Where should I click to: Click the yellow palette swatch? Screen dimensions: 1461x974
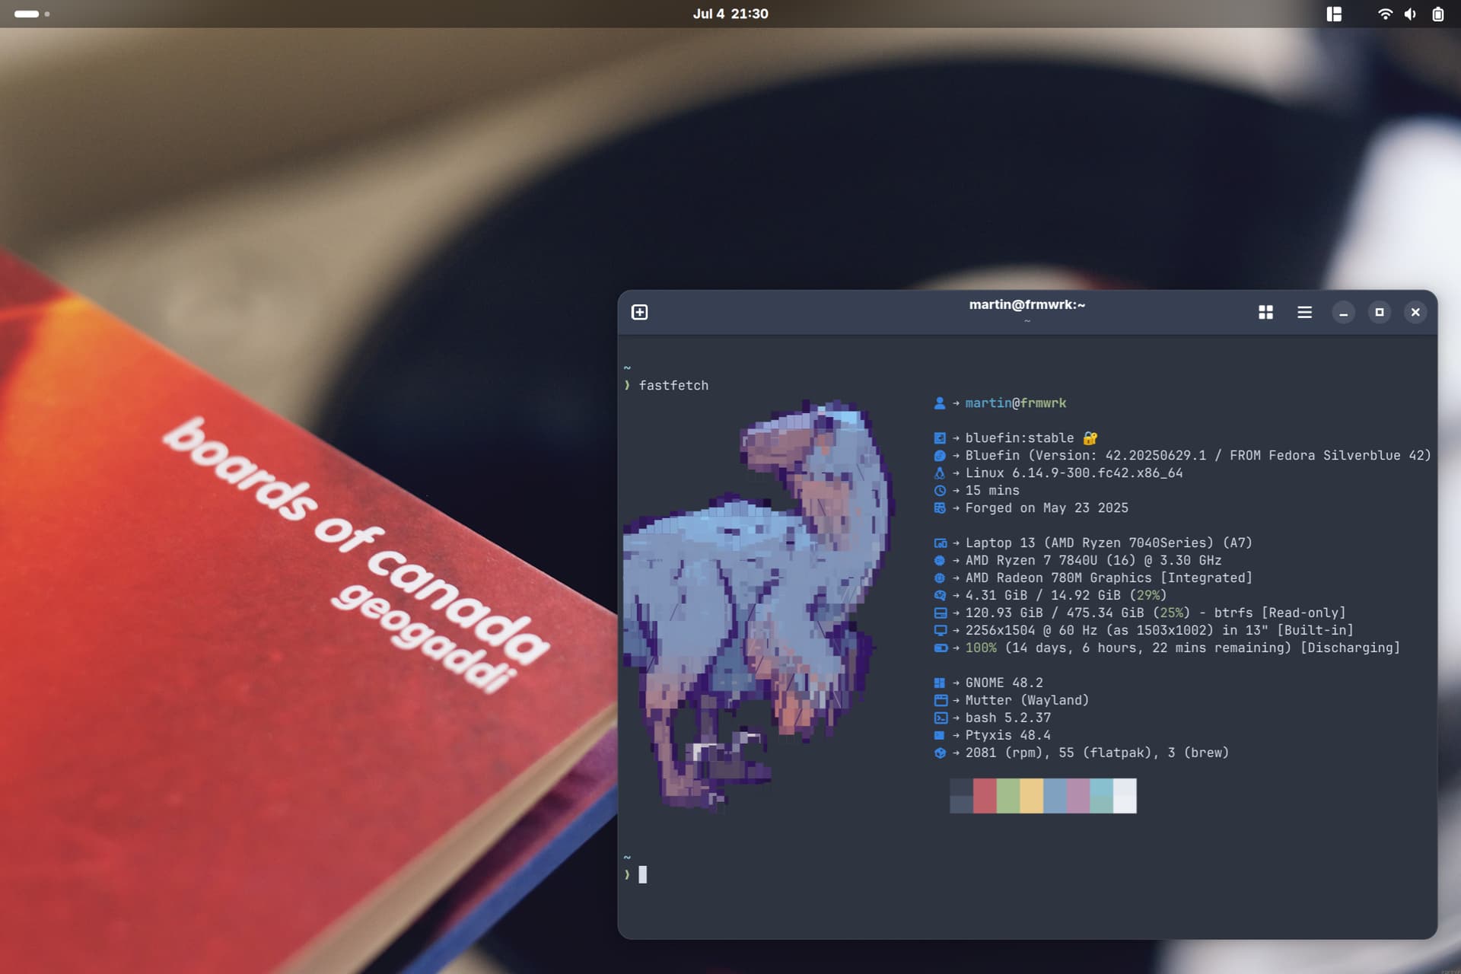coord(1032,796)
